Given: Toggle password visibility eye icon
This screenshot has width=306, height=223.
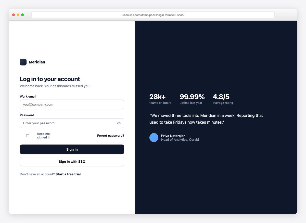Looking at the screenshot, I should pos(119,123).
